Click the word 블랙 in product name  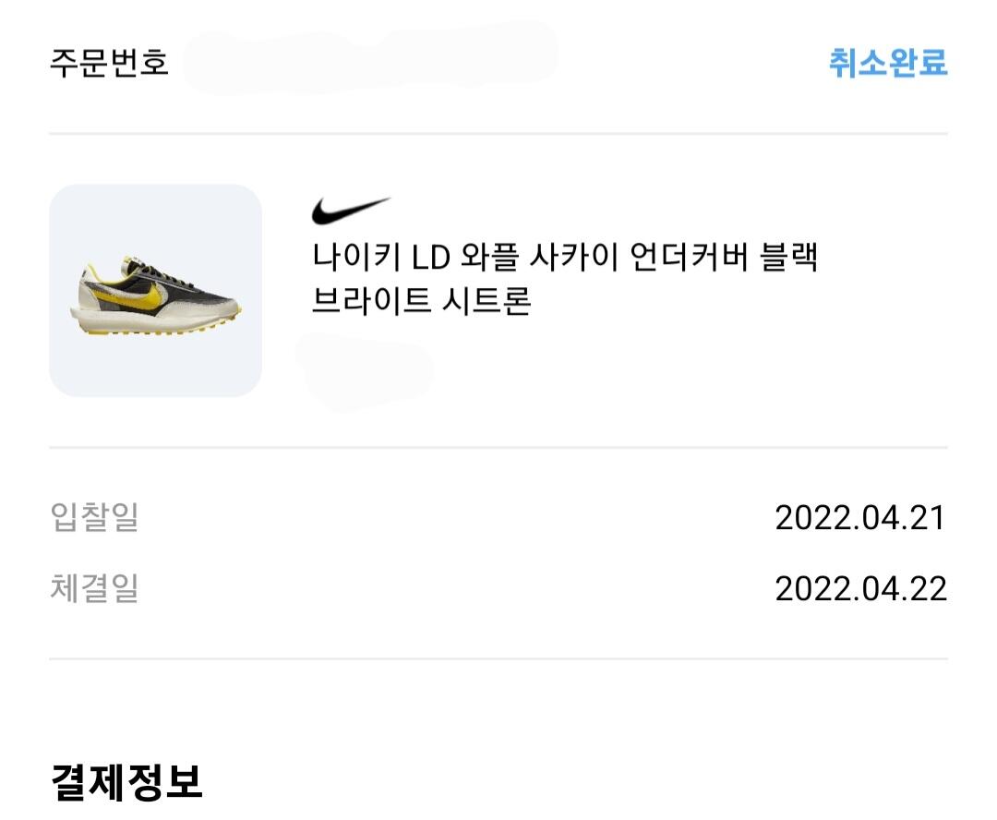tap(787, 258)
